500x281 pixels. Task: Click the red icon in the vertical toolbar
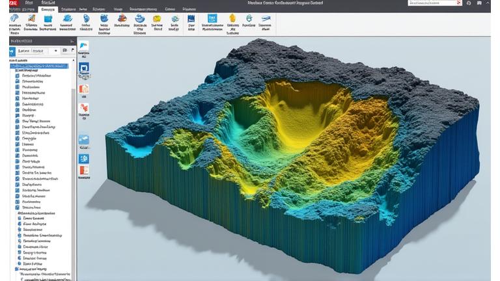(x=84, y=108)
